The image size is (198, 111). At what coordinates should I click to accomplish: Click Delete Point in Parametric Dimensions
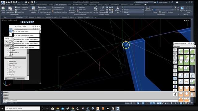coord(81,10)
